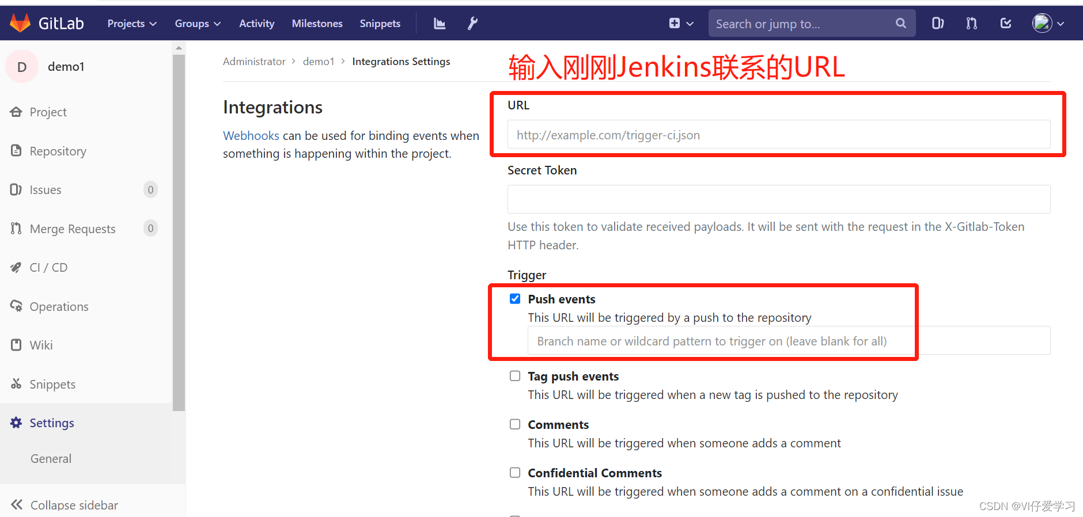Click the search magnifier icon
This screenshot has width=1083, height=517.
pyautogui.click(x=901, y=23)
